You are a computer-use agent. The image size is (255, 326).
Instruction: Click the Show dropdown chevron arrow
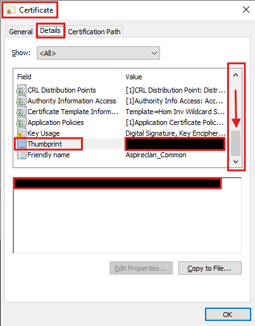(154, 53)
